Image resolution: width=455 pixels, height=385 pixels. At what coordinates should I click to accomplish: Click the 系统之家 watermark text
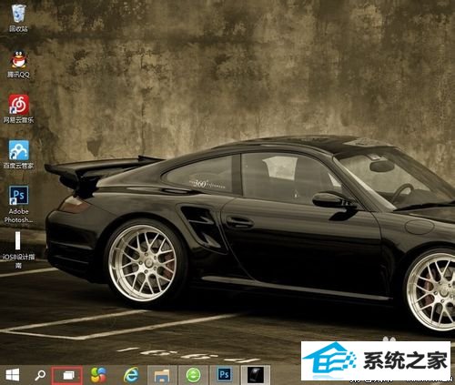click(x=405, y=360)
